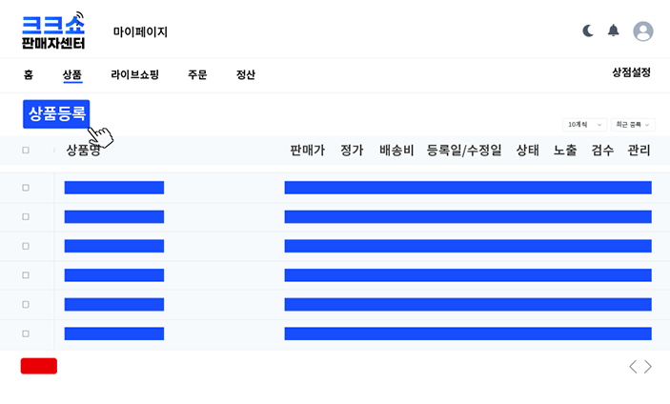670x404 pixels.
Task: Open the 마이페이지 link
Action: [x=140, y=31]
